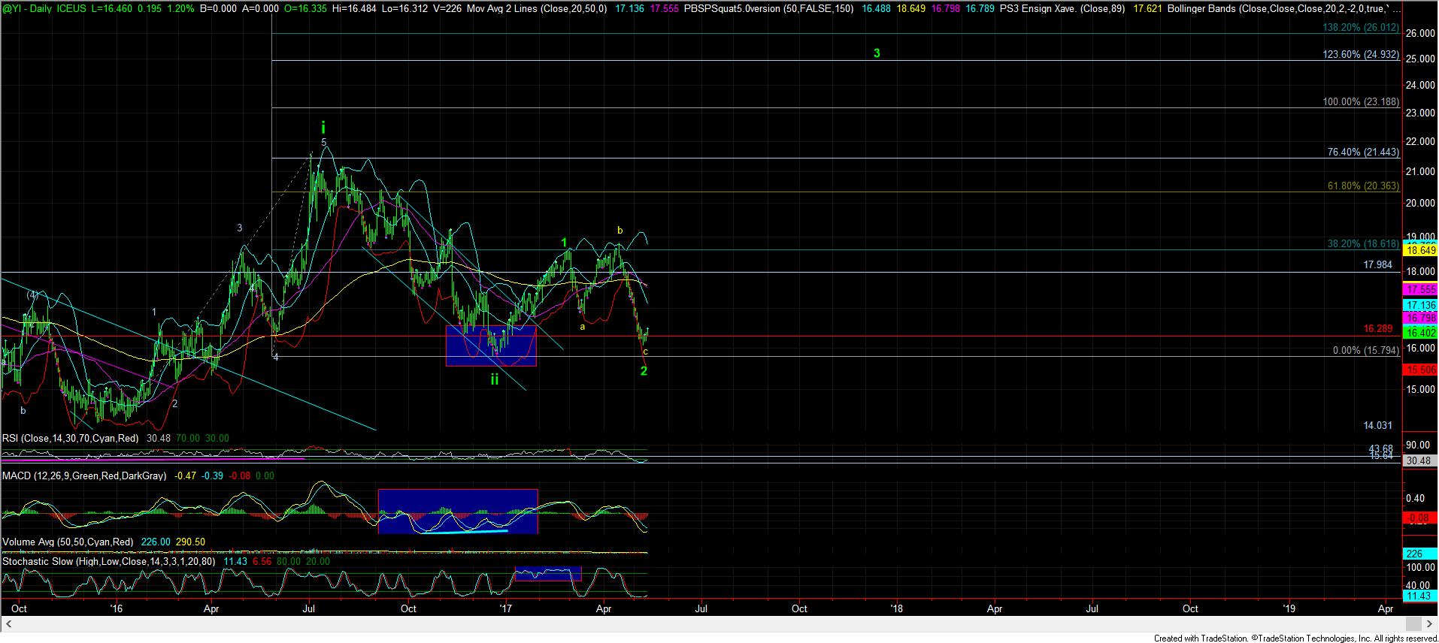The width and height of the screenshot is (1439, 643).
Task: Click the RSI indicator label
Action: (x=70, y=438)
